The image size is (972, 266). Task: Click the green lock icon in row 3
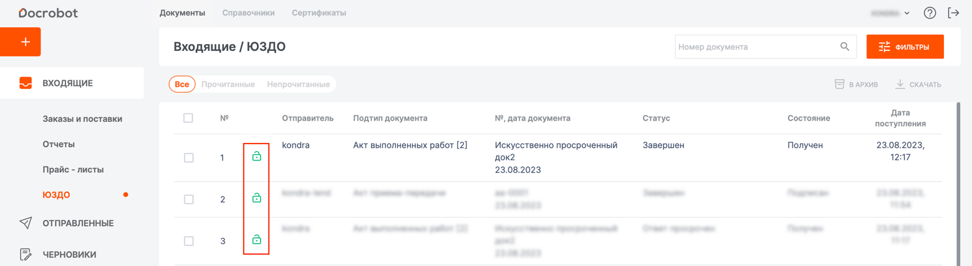pos(256,240)
